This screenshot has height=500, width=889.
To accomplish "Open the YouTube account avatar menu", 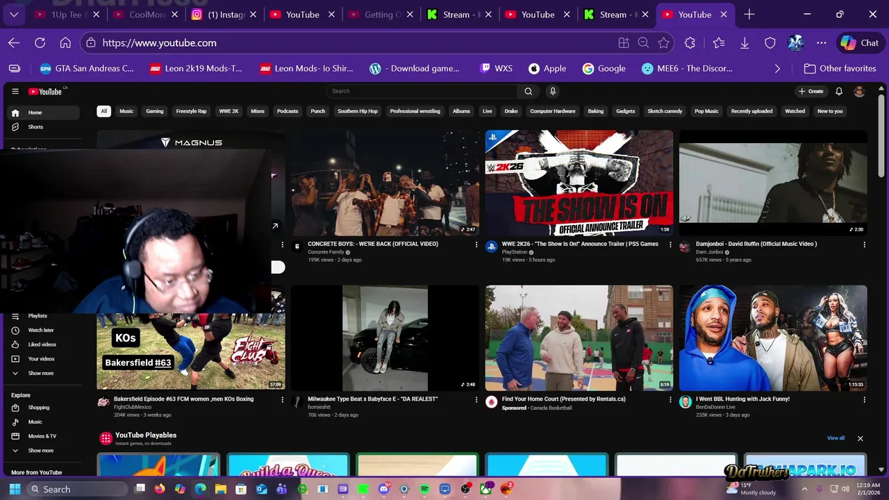I will (x=859, y=92).
